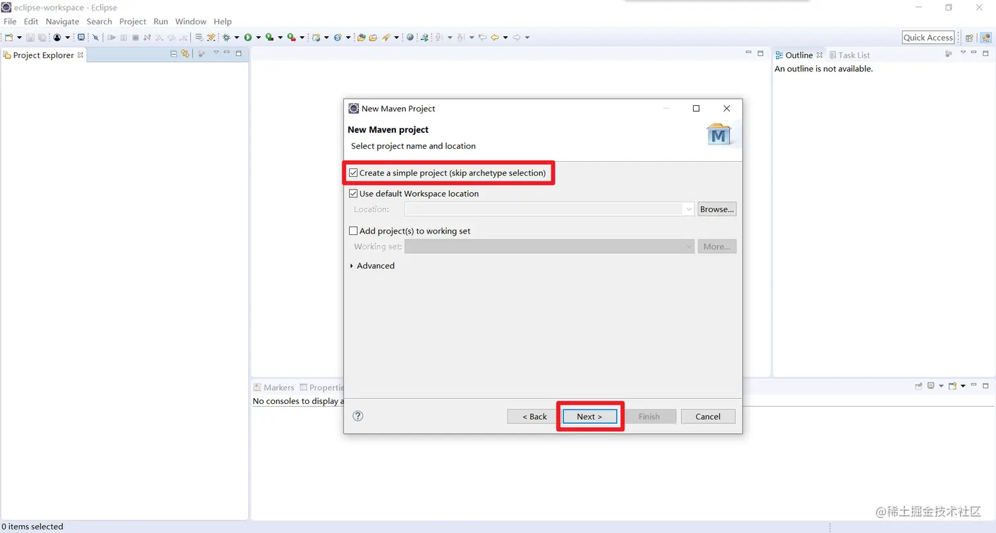The width and height of the screenshot is (996, 533).
Task: Click Link with Editor in Project Explorer
Action: [185, 53]
